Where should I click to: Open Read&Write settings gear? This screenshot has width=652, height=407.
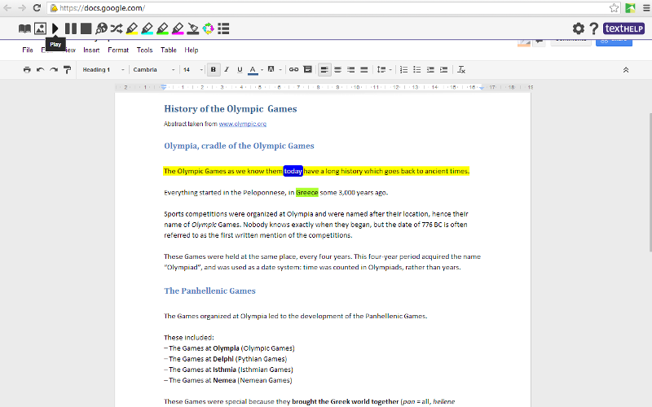coord(578,28)
